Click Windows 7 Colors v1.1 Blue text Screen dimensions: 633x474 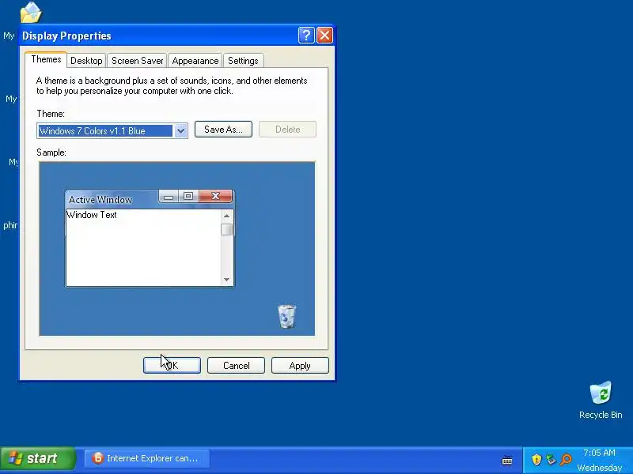pyautogui.click(x=93, y=131)
